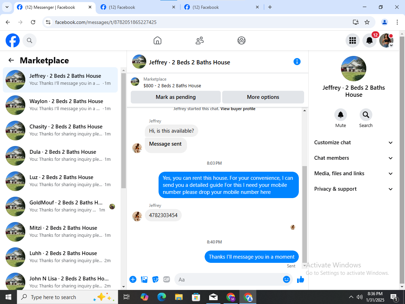This screenshot has height=304, width=405.
Task: Expand Chat members section
Action: (353, 158)
